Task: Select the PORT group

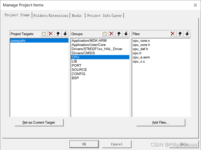Action: [x=100, y=65]
